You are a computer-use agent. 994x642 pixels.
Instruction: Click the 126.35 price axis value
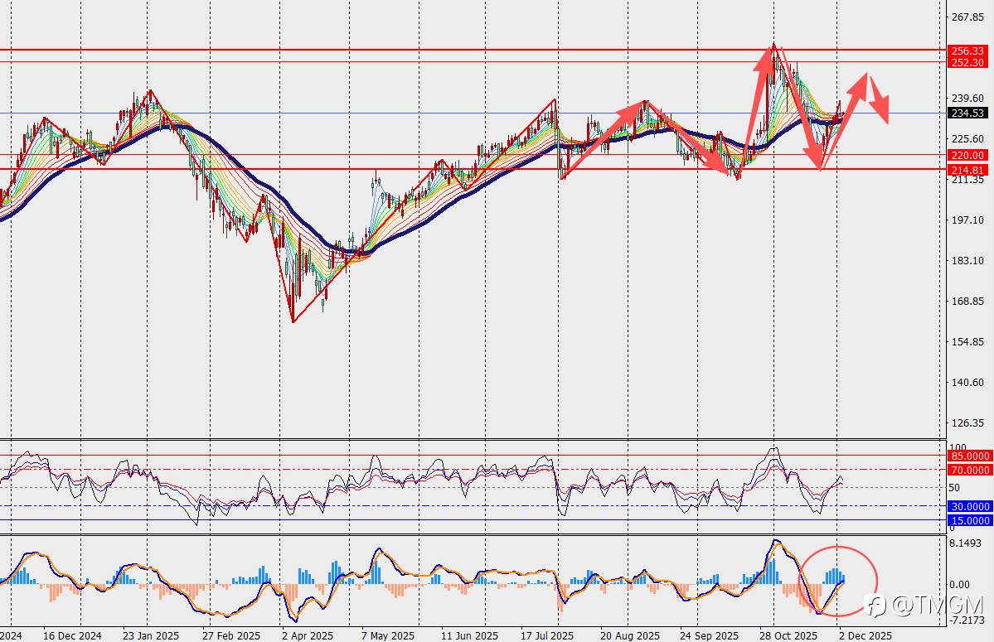968,422
